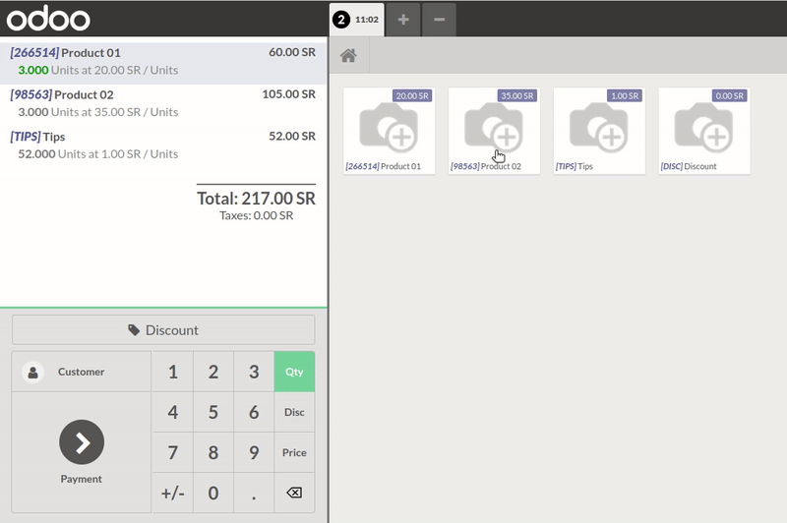Remove current order with minus tab
The height and width of the screenshot is (523, 787).
(439, 20)
